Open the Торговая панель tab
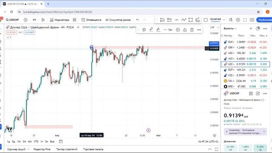The image size is (272, 153). tap(93, 149)
